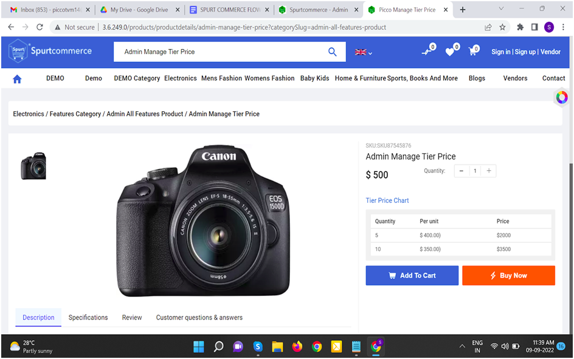Expand Chrome tab search chevron
The image size is (574, 359).
501,9
